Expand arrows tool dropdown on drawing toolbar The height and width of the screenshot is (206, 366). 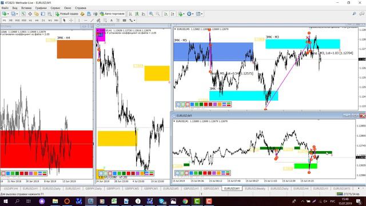pos(134,21)
